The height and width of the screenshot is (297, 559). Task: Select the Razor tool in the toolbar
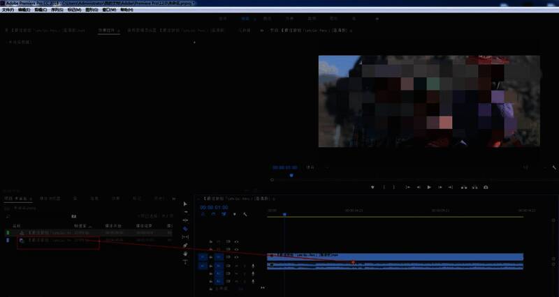[185, 229]
